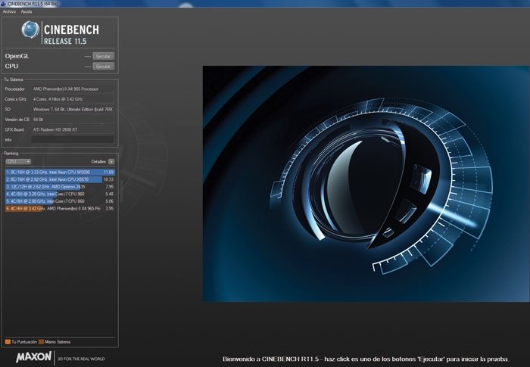Click the Info input field
530x367 pixels.
73,139
